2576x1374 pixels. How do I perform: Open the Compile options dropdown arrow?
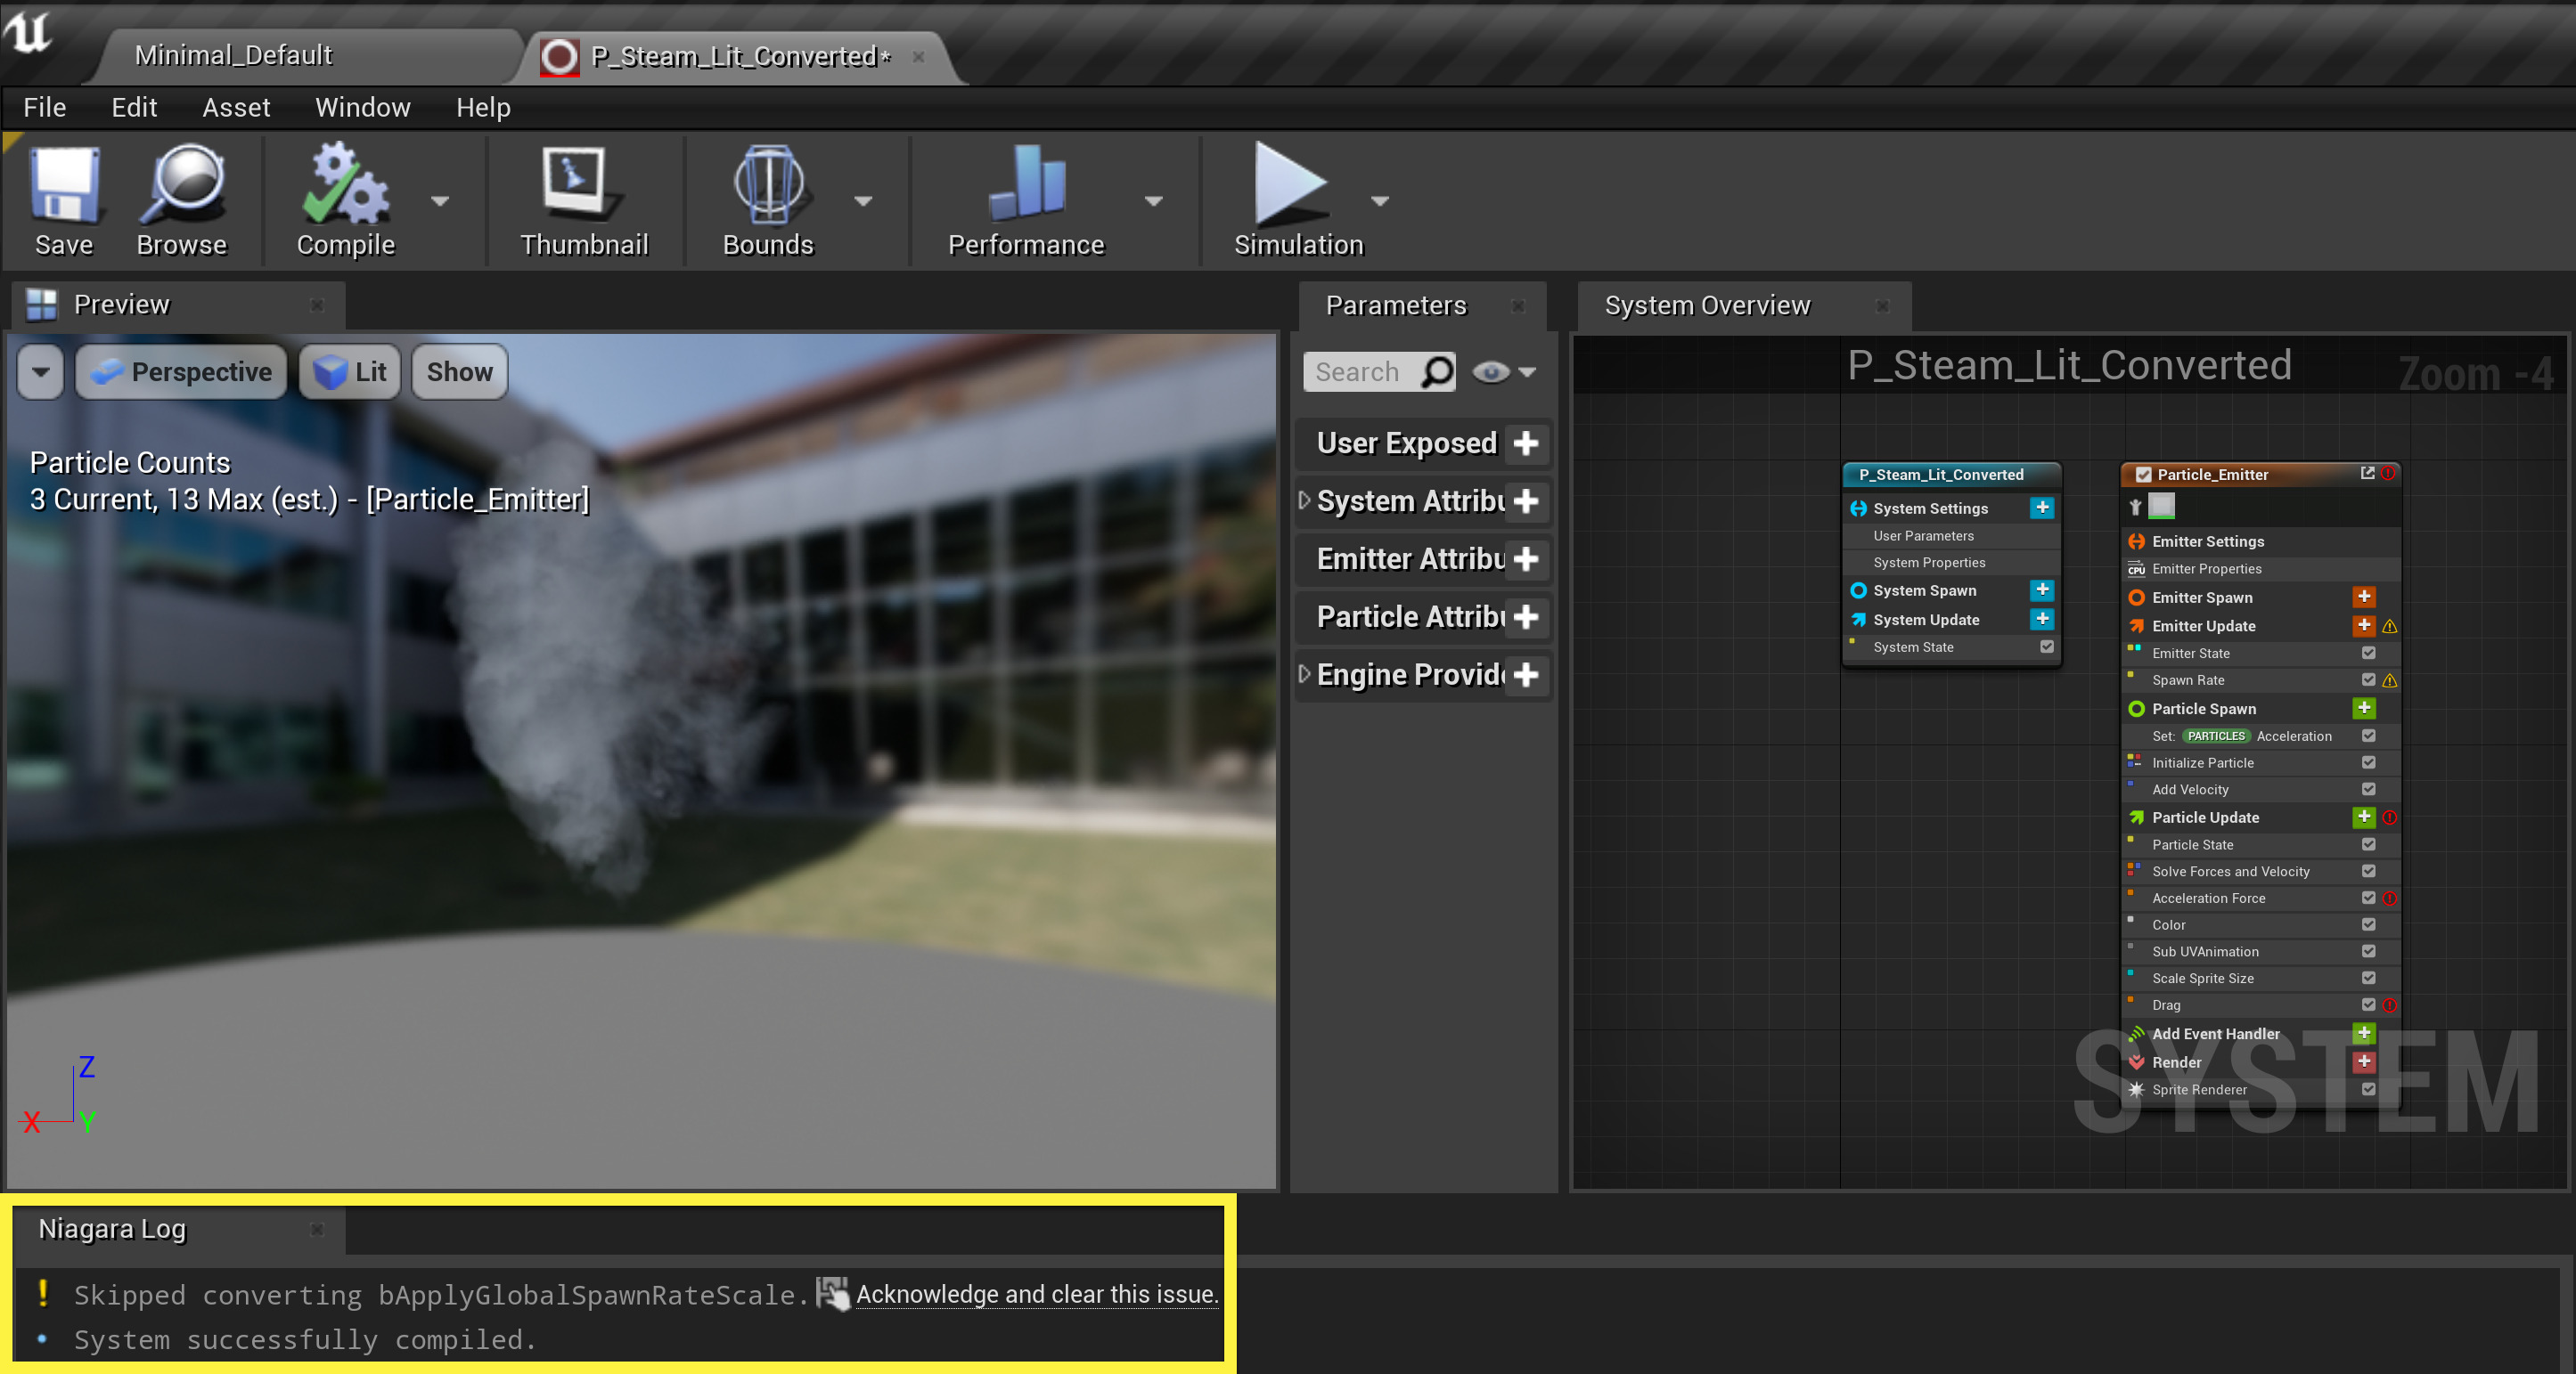tap(440, 201)
